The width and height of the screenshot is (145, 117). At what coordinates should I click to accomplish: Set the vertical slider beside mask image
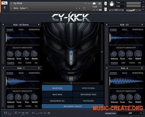(102, 52)
